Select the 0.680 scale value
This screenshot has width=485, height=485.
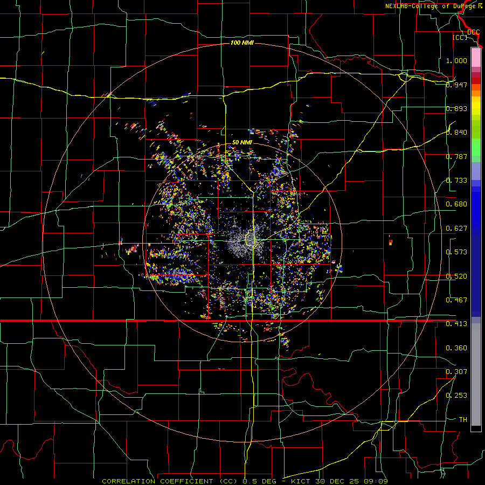click(x=456, y=204)
